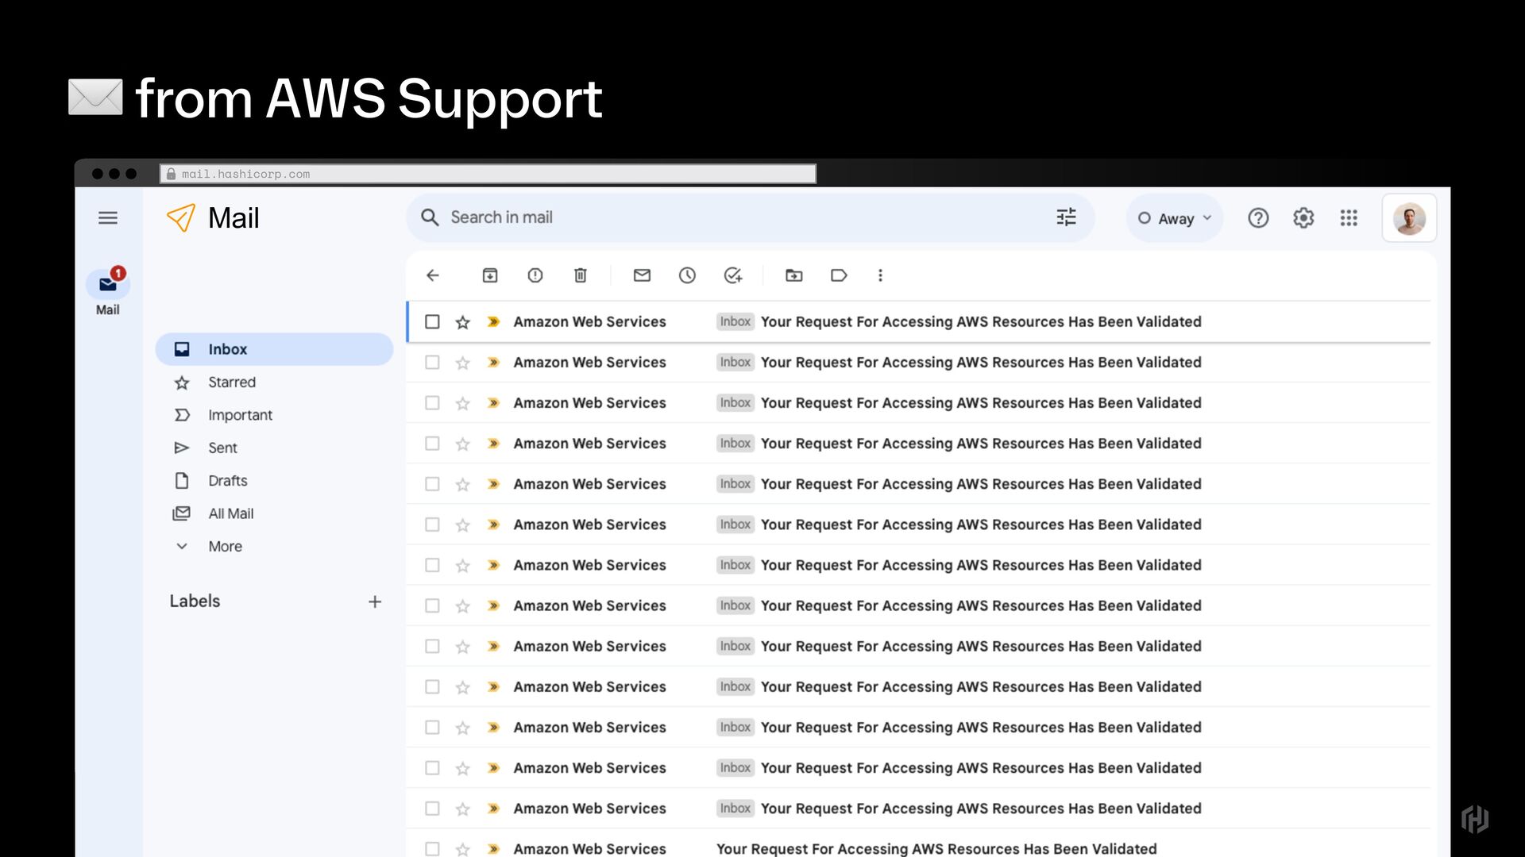1525x857 pixels.
Task: Open the highlighted email's subject line
Action: tap(980, 321)
